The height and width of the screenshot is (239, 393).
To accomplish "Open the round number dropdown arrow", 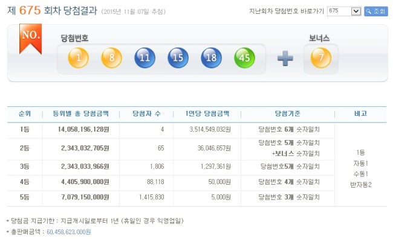I will pyautogui.click(x=356, y=11).
